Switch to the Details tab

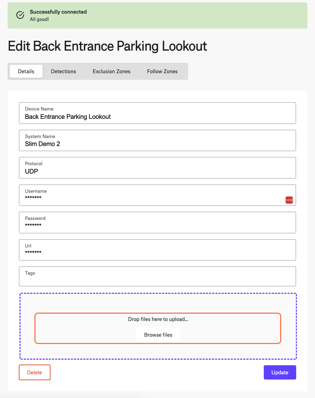pyautogui.click(x=26, y=71)
